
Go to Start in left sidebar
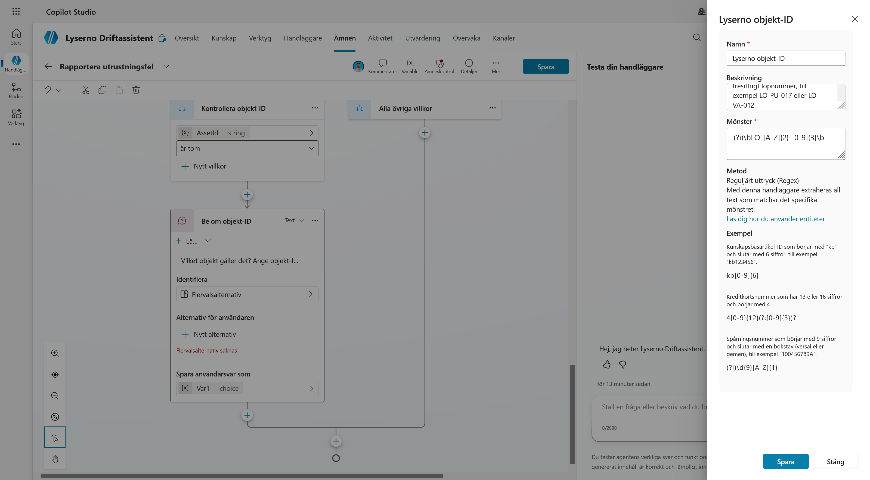pyautogui.click(x=16, y=36)
